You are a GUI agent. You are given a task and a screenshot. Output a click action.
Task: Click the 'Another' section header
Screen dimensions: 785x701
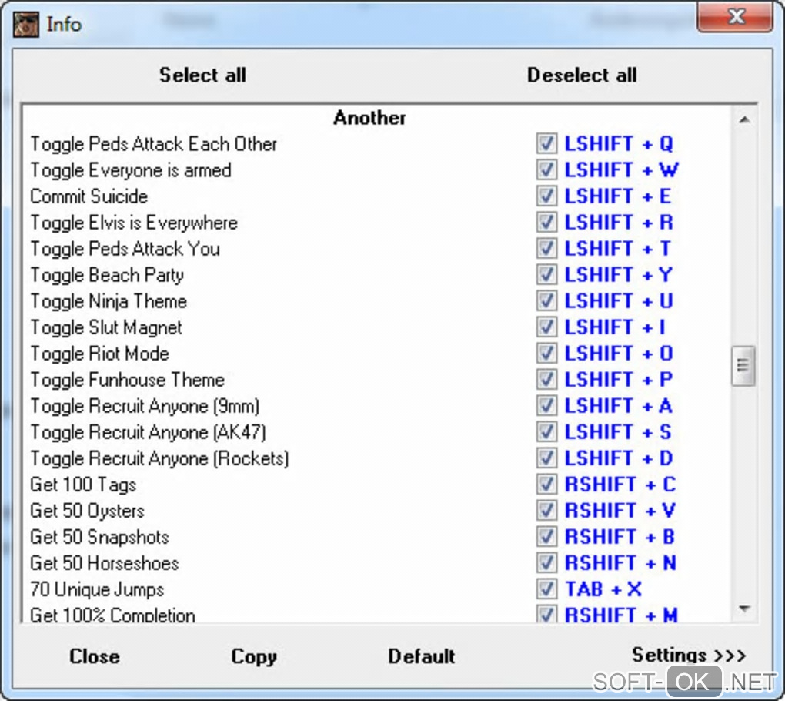(369, 118)
